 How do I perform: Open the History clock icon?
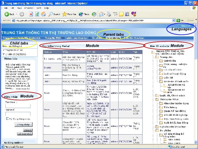tap(94, 14)
